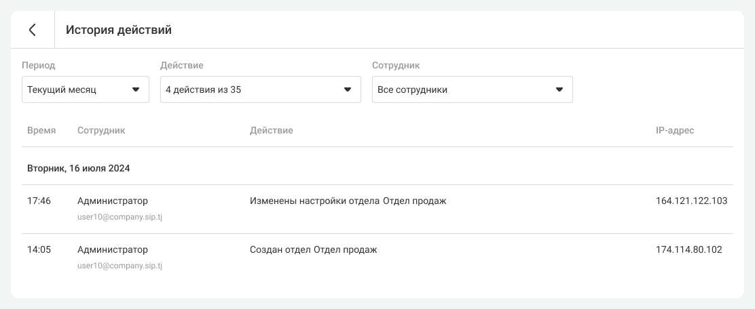
Task: Select the date heading Вторник, 16 июля 2024
Action: [x=78, y=168]
